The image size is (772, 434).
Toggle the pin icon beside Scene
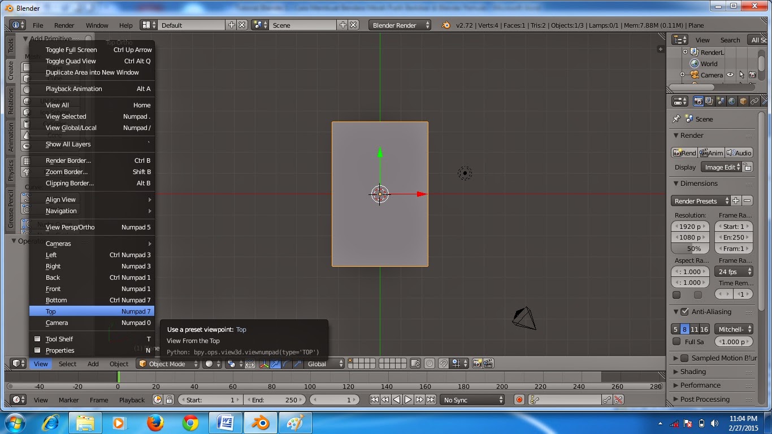(676, 119)
